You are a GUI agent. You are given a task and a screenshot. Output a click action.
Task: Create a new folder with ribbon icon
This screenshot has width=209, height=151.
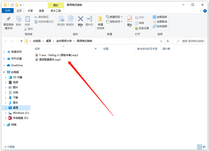(100, 21)
